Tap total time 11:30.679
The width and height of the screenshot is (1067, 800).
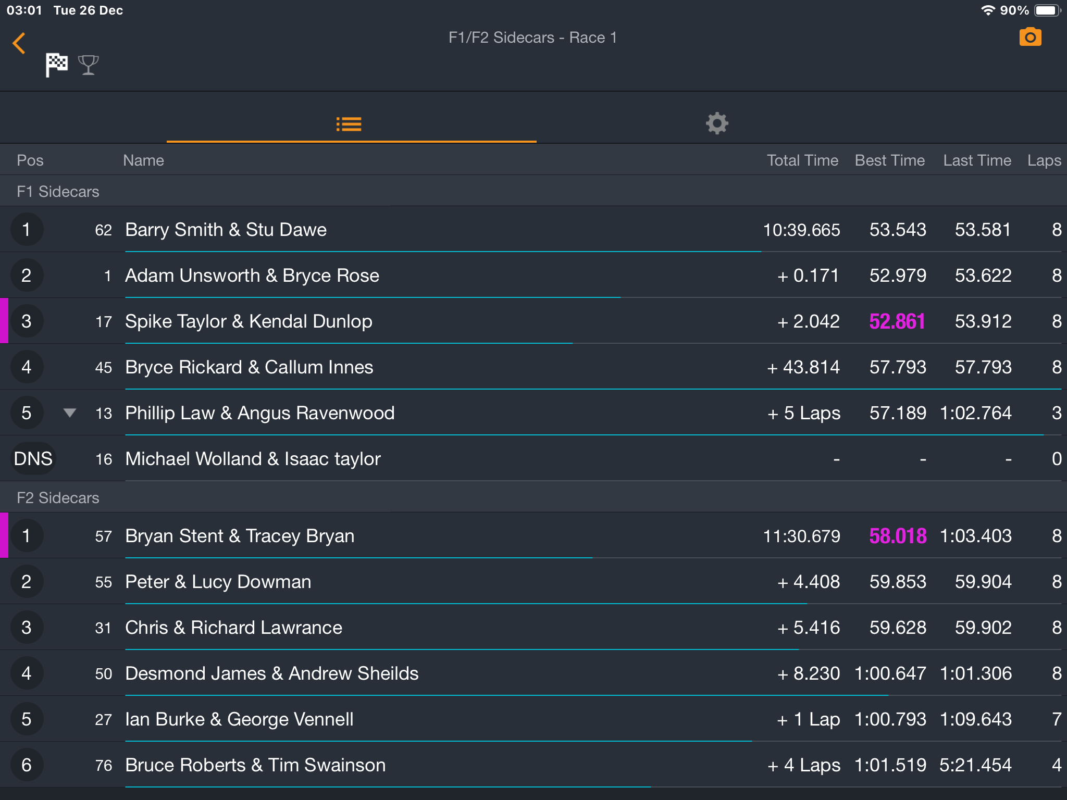(x=801, y=536)
